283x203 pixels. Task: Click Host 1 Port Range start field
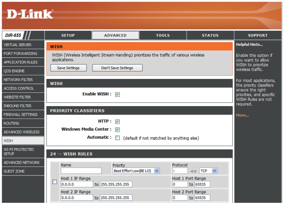tap(180, 184)
